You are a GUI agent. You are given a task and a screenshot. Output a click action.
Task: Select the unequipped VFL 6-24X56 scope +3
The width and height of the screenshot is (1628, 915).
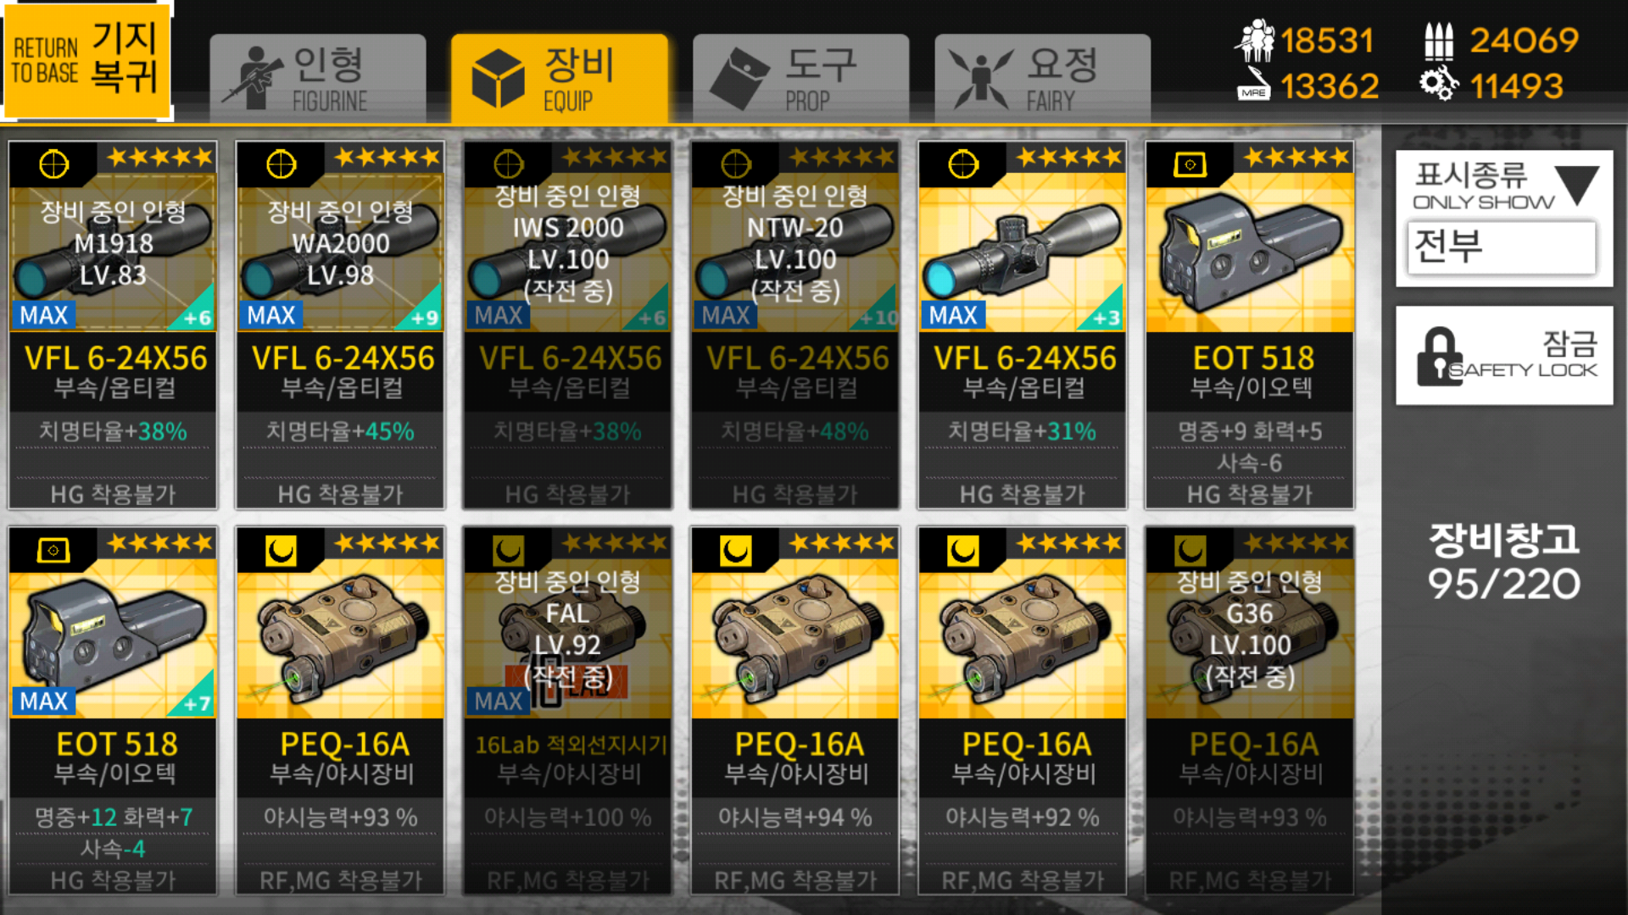[x=1023, y=325]
